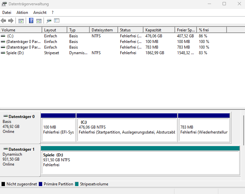Click the drive icon of the (C:) row
Viewport: 245px width, 194px height.
[3, 36]
